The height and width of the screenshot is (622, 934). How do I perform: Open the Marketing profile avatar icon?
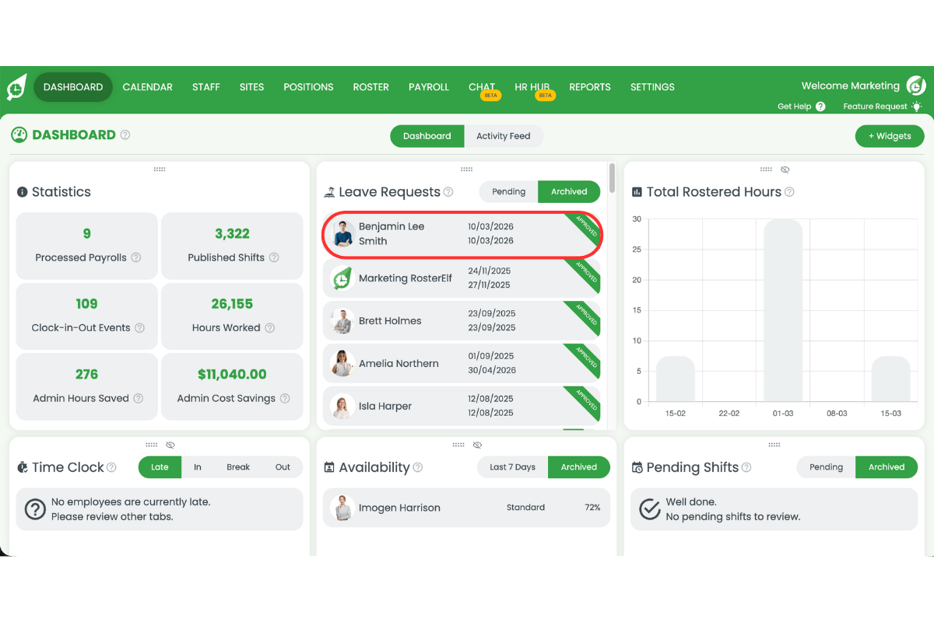(x=917, y=86)
